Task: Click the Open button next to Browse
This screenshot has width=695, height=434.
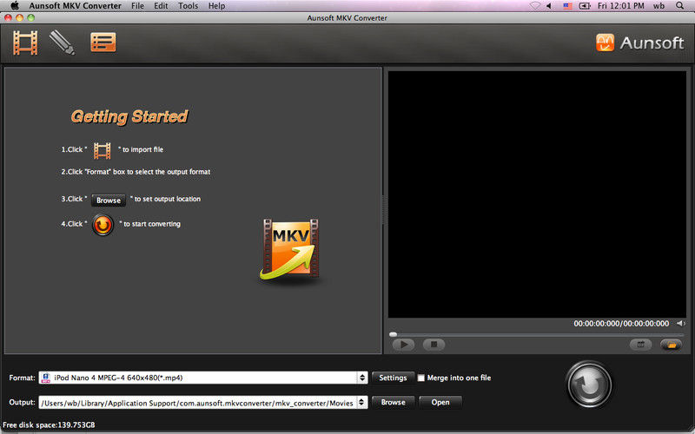Action: pos(440,402)
